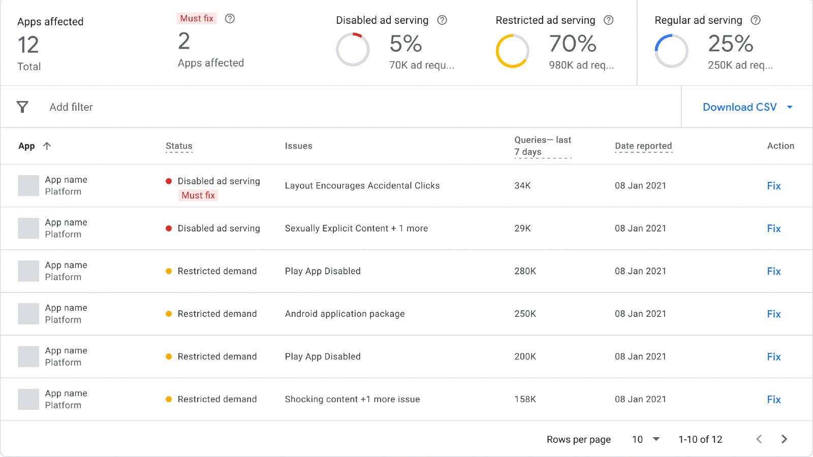Select checkbox for Layout Encourages Accidental Clicks row
The width and height of the screenshot is (813, 457).
click(28, 185)
